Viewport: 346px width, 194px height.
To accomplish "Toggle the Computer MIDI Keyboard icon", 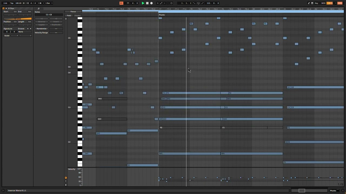I will coord(312,3).
